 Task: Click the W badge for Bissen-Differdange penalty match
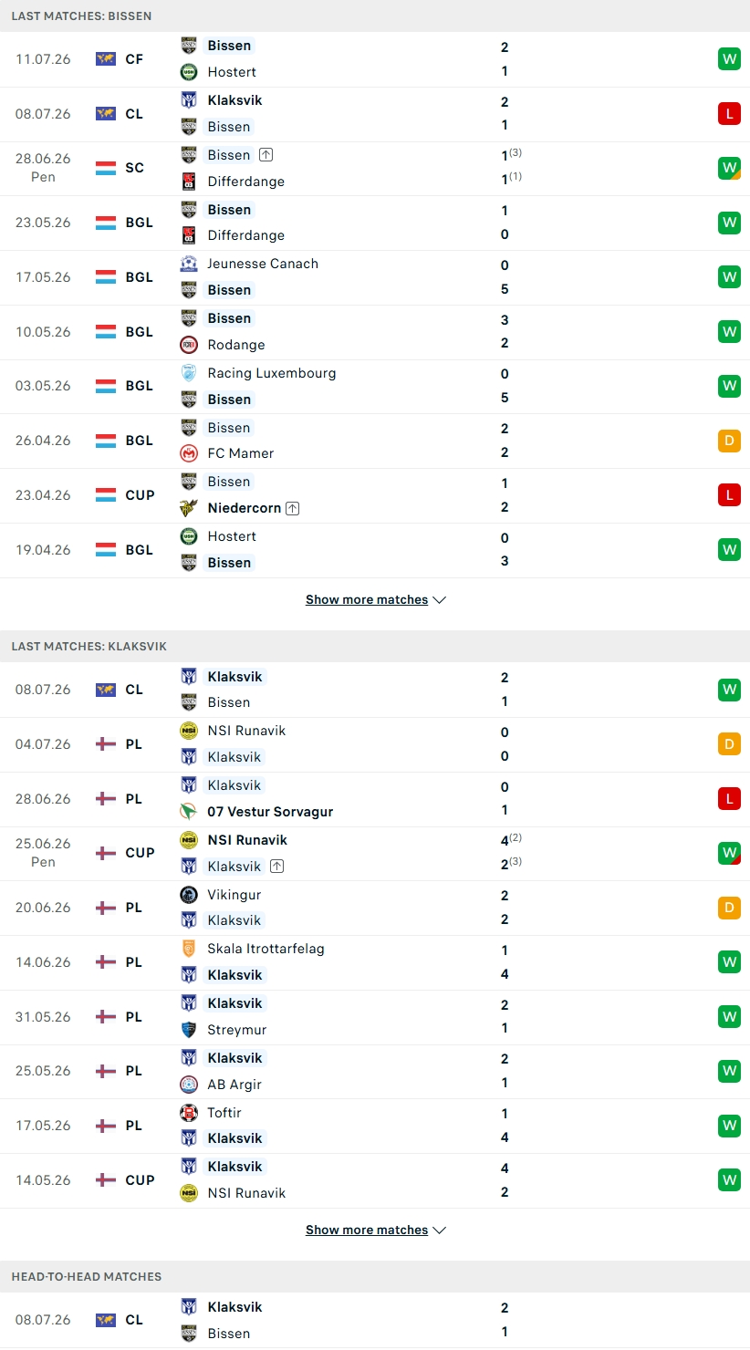click(x=729, y=168)
